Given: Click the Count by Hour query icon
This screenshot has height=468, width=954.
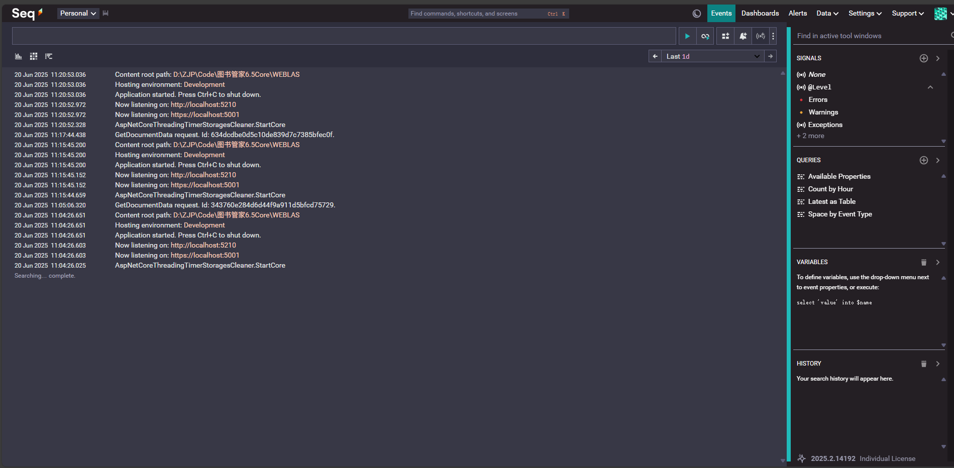Looking at the screenshot, I should pyautogui.click(x=801, y=189).
